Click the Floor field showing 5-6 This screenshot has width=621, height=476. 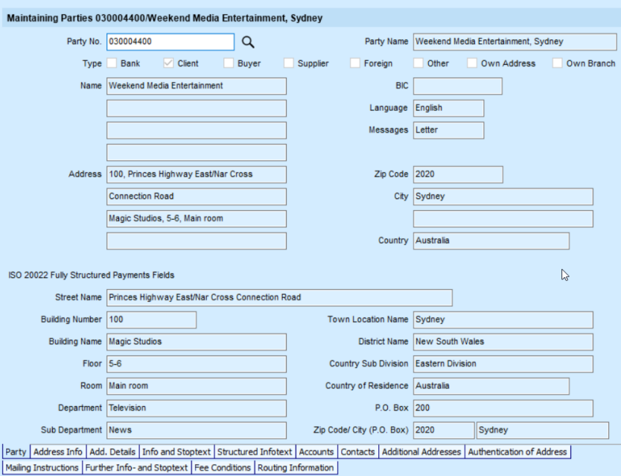point(197,364)
